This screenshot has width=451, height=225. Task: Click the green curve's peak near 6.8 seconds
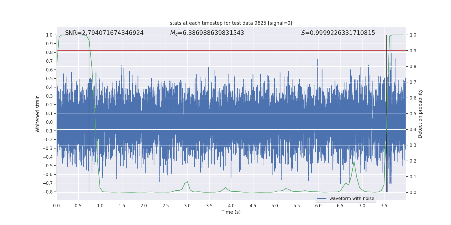tap(354, 162)
